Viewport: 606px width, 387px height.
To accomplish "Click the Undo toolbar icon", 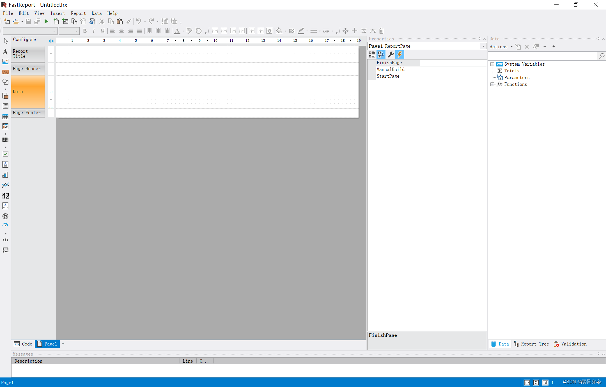I will pyautogui.click(x=139, y=21).
